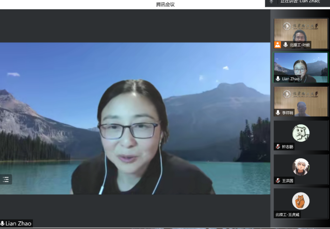Click the orange fox avatar of 北理工-王虎威
Screen dimensions: 330x229
[x=301, y=200]
